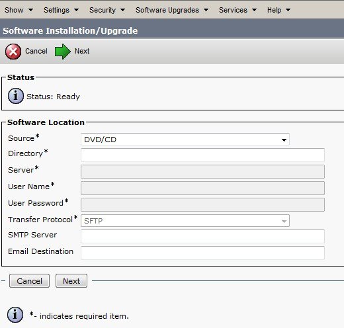The image size is (344, 330).
Task: Click the bottom Cancel button
Action: [29, 281]
